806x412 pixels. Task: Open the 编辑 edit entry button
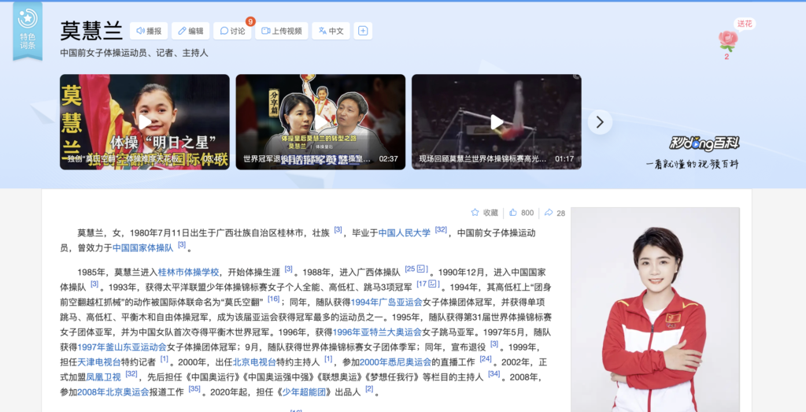[x=190, y=31]
